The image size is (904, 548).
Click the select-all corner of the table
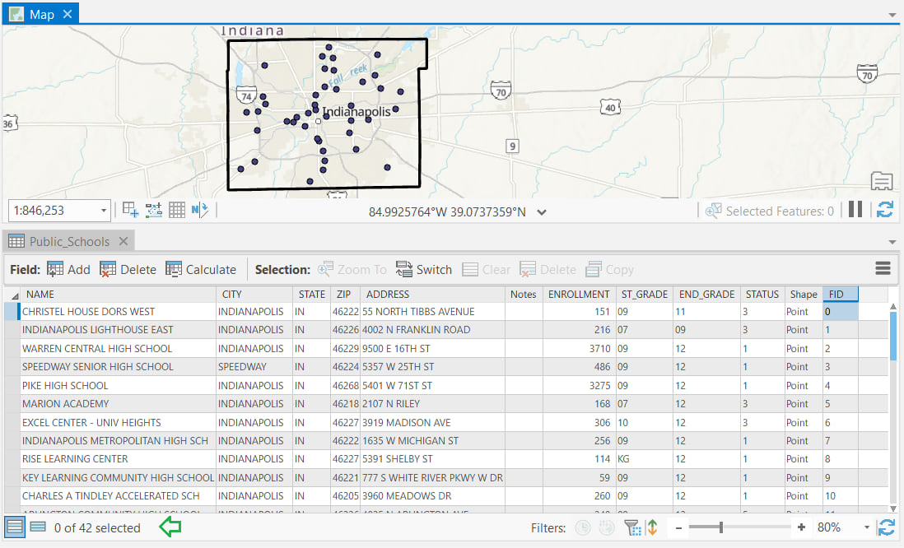12,295
